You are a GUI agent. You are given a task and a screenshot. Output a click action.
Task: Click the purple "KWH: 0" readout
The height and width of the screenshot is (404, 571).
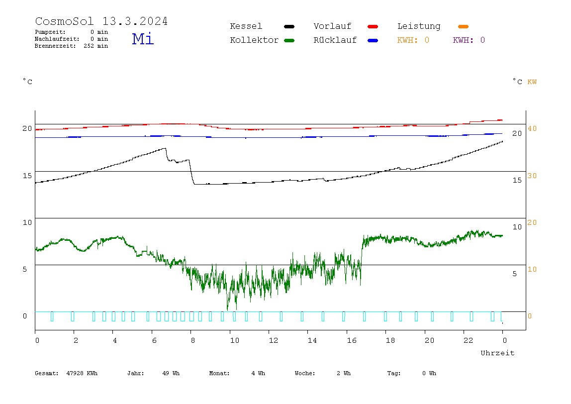click(x=469, y=40)
